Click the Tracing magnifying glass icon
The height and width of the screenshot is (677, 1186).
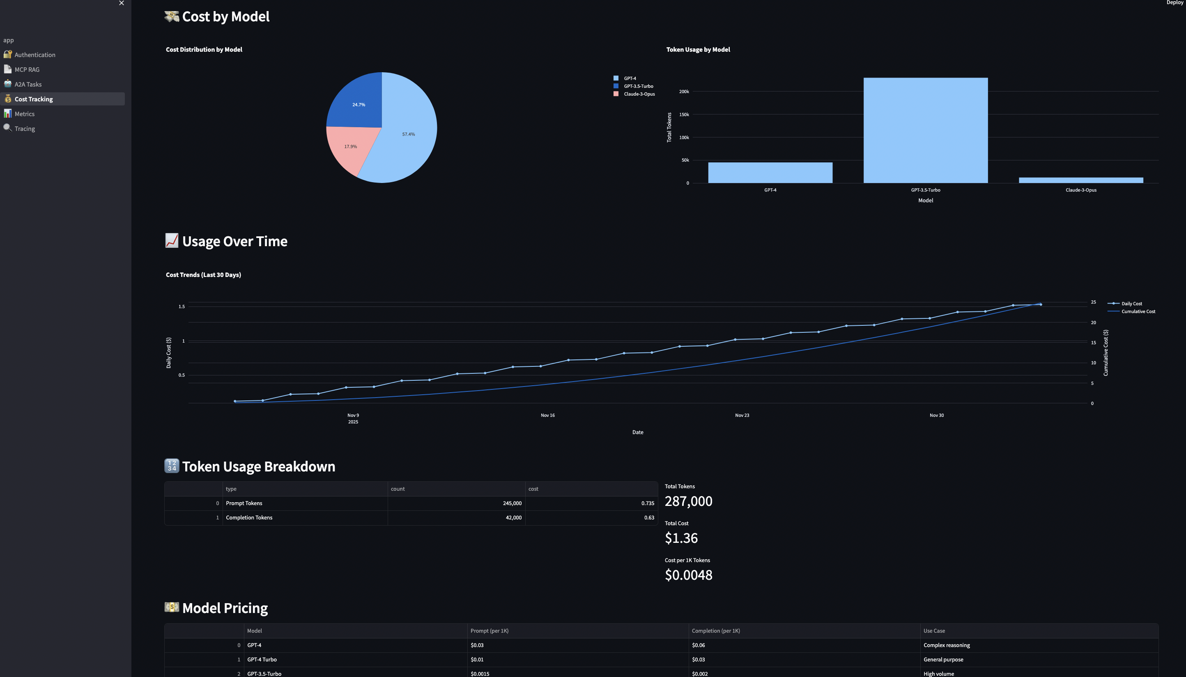(x=7, y=128)
